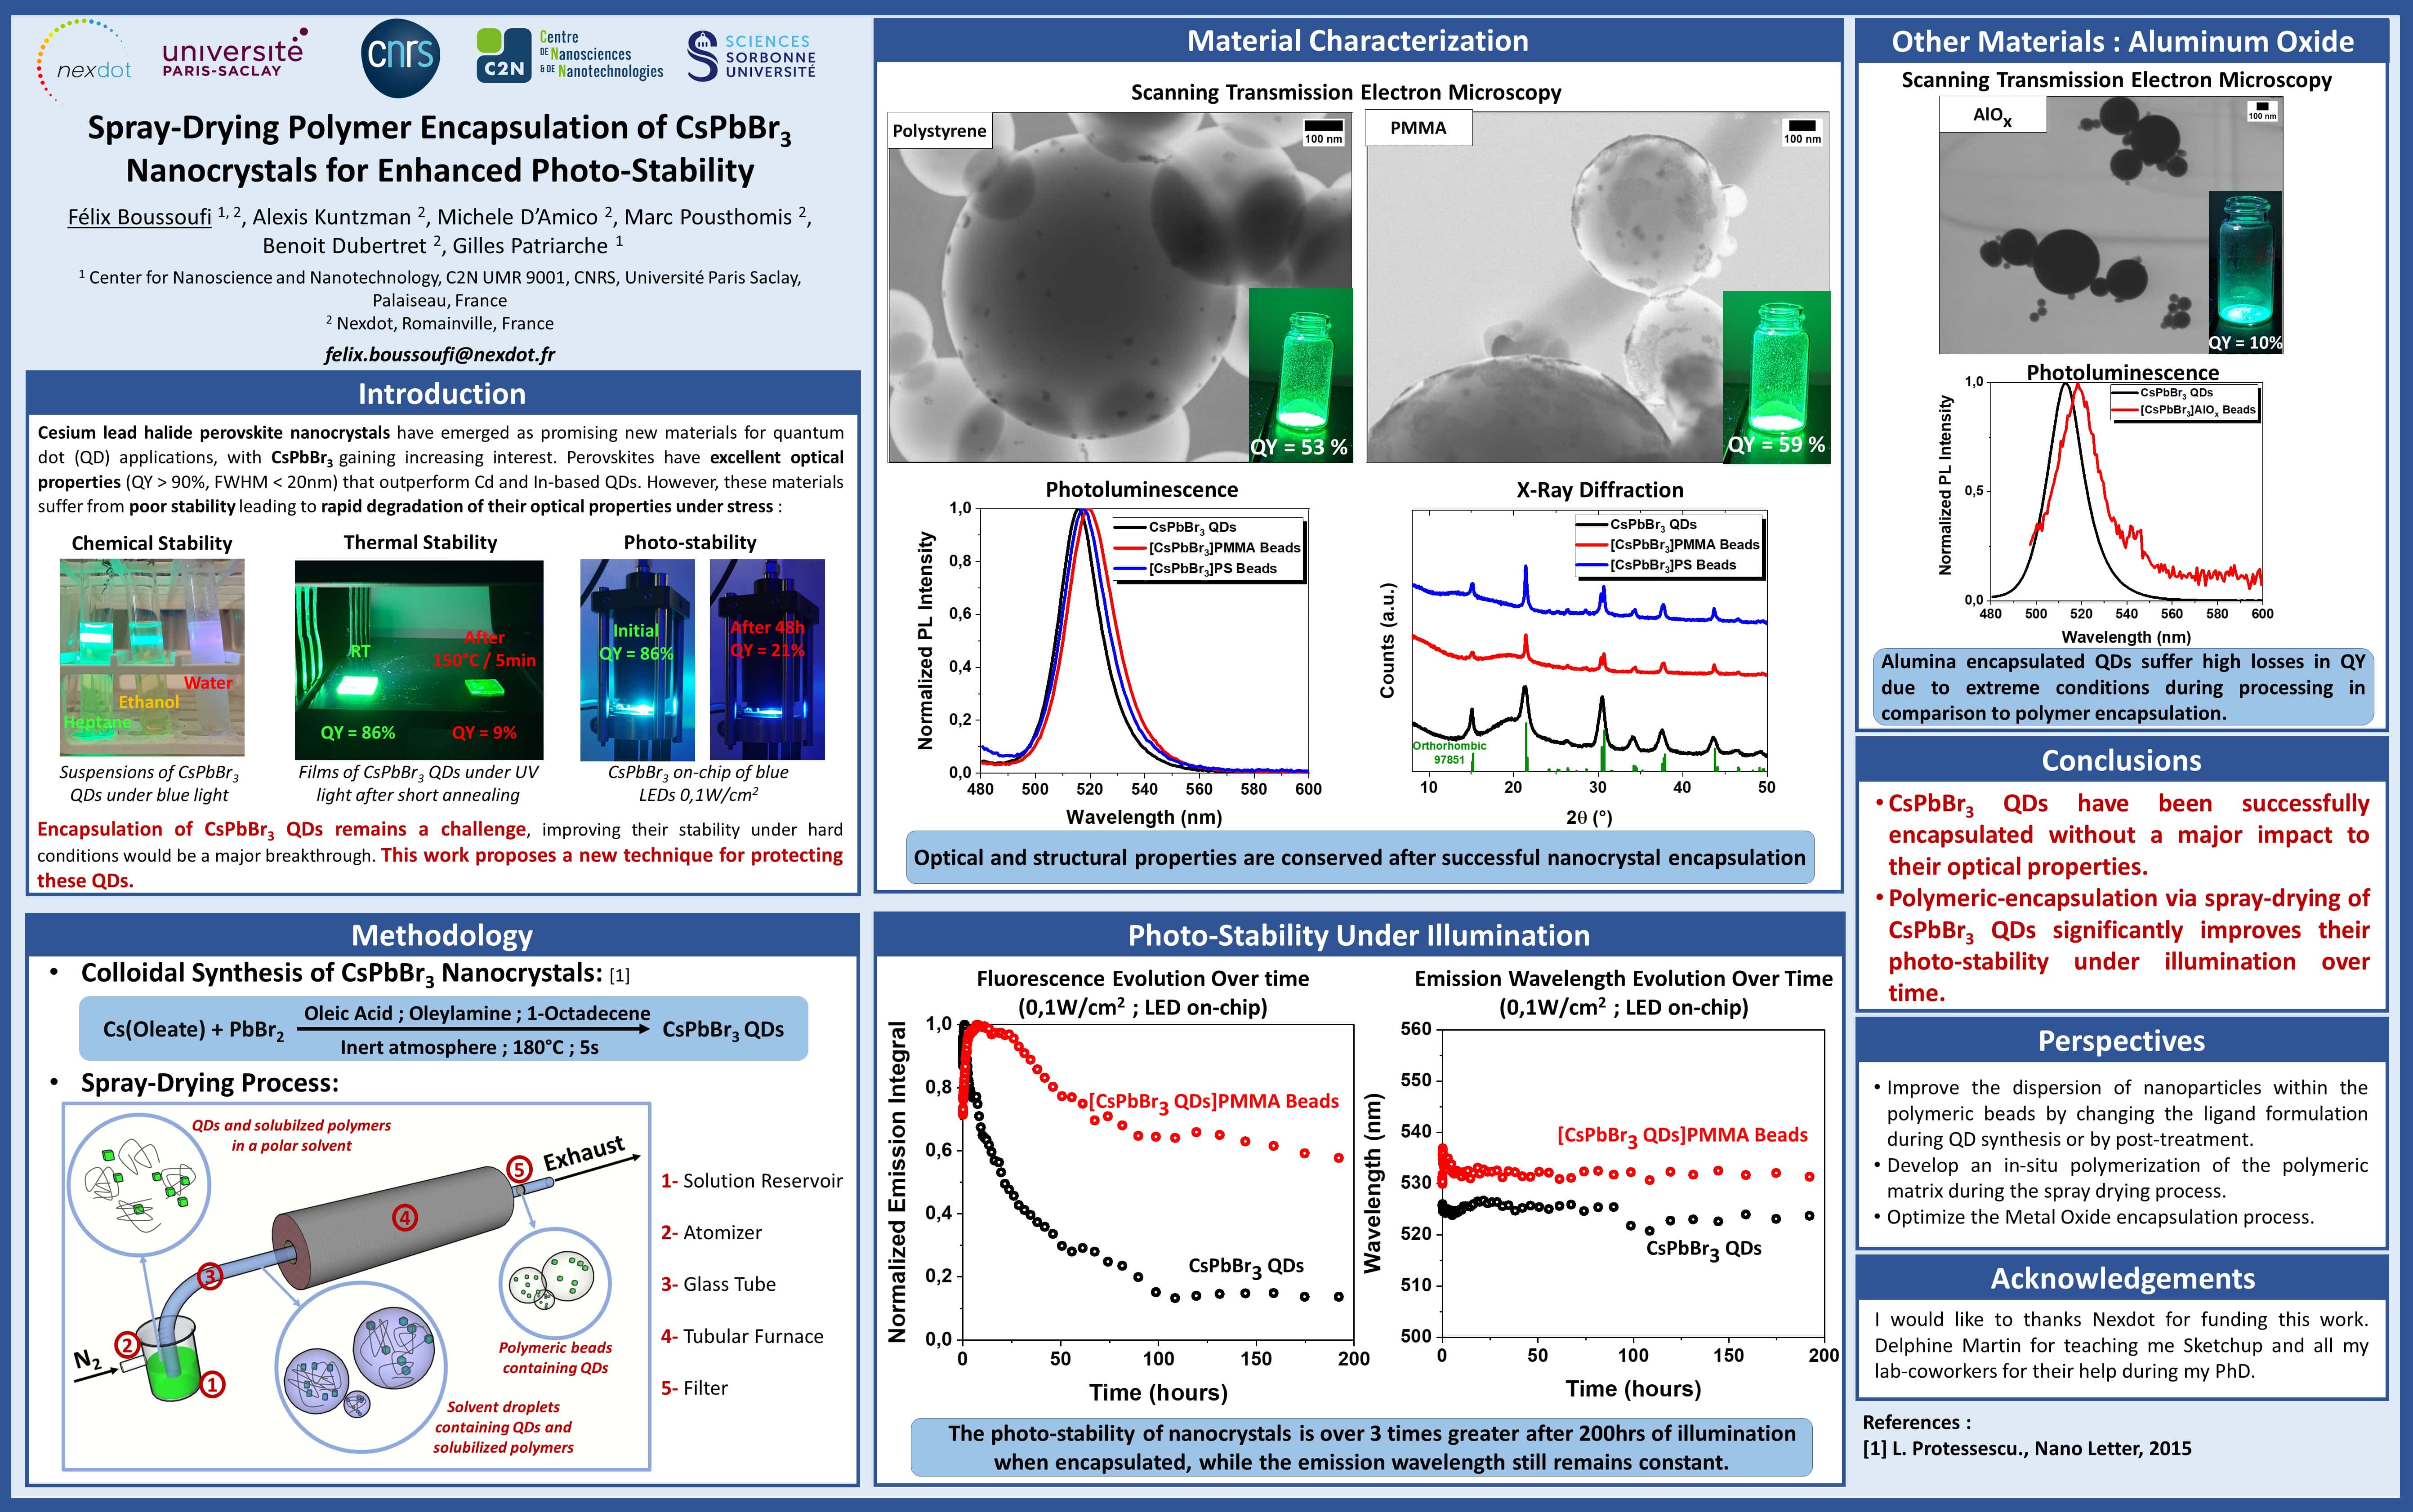Click the circled number 1 on reservoir beaker
This screenshot has width=2413, height=1512.
(x=212, y=1384)
